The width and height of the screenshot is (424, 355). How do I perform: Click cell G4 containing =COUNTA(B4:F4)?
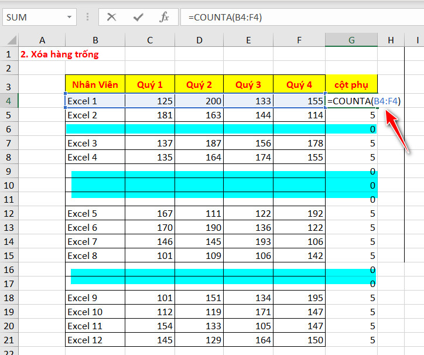[x=351, y=101]
